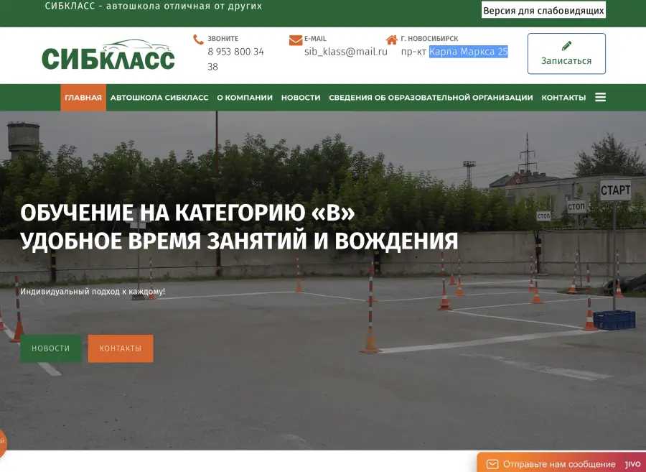
Task: Click the phone icon beside Звоните
Action: click(198, 40)
